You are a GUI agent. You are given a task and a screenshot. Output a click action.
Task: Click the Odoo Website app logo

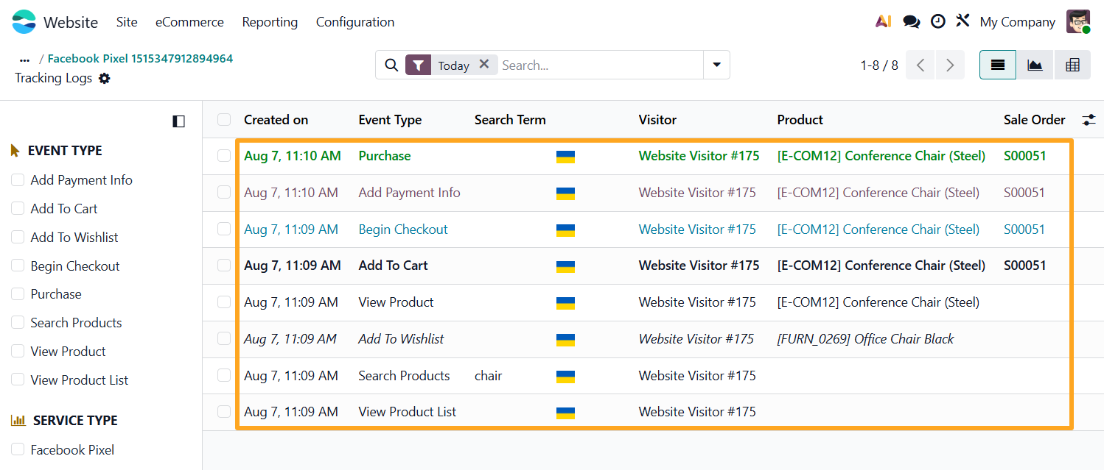point(24,22)
